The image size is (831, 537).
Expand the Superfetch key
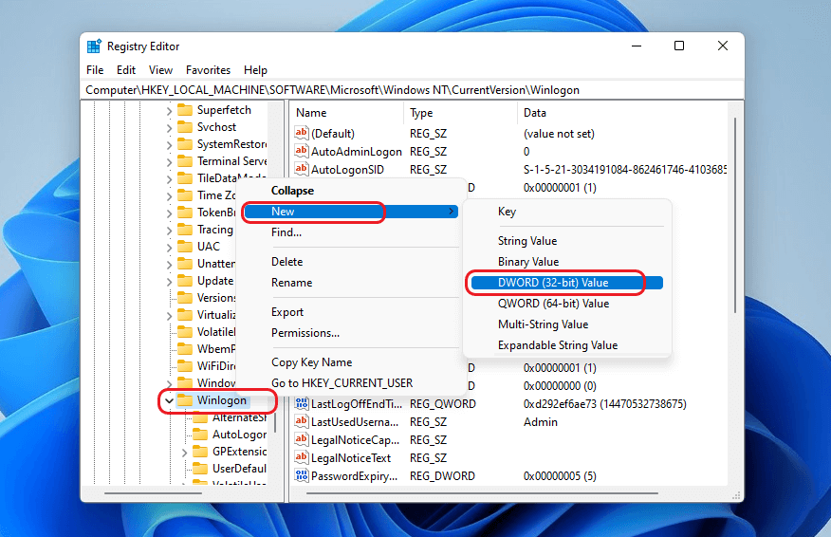169,111
